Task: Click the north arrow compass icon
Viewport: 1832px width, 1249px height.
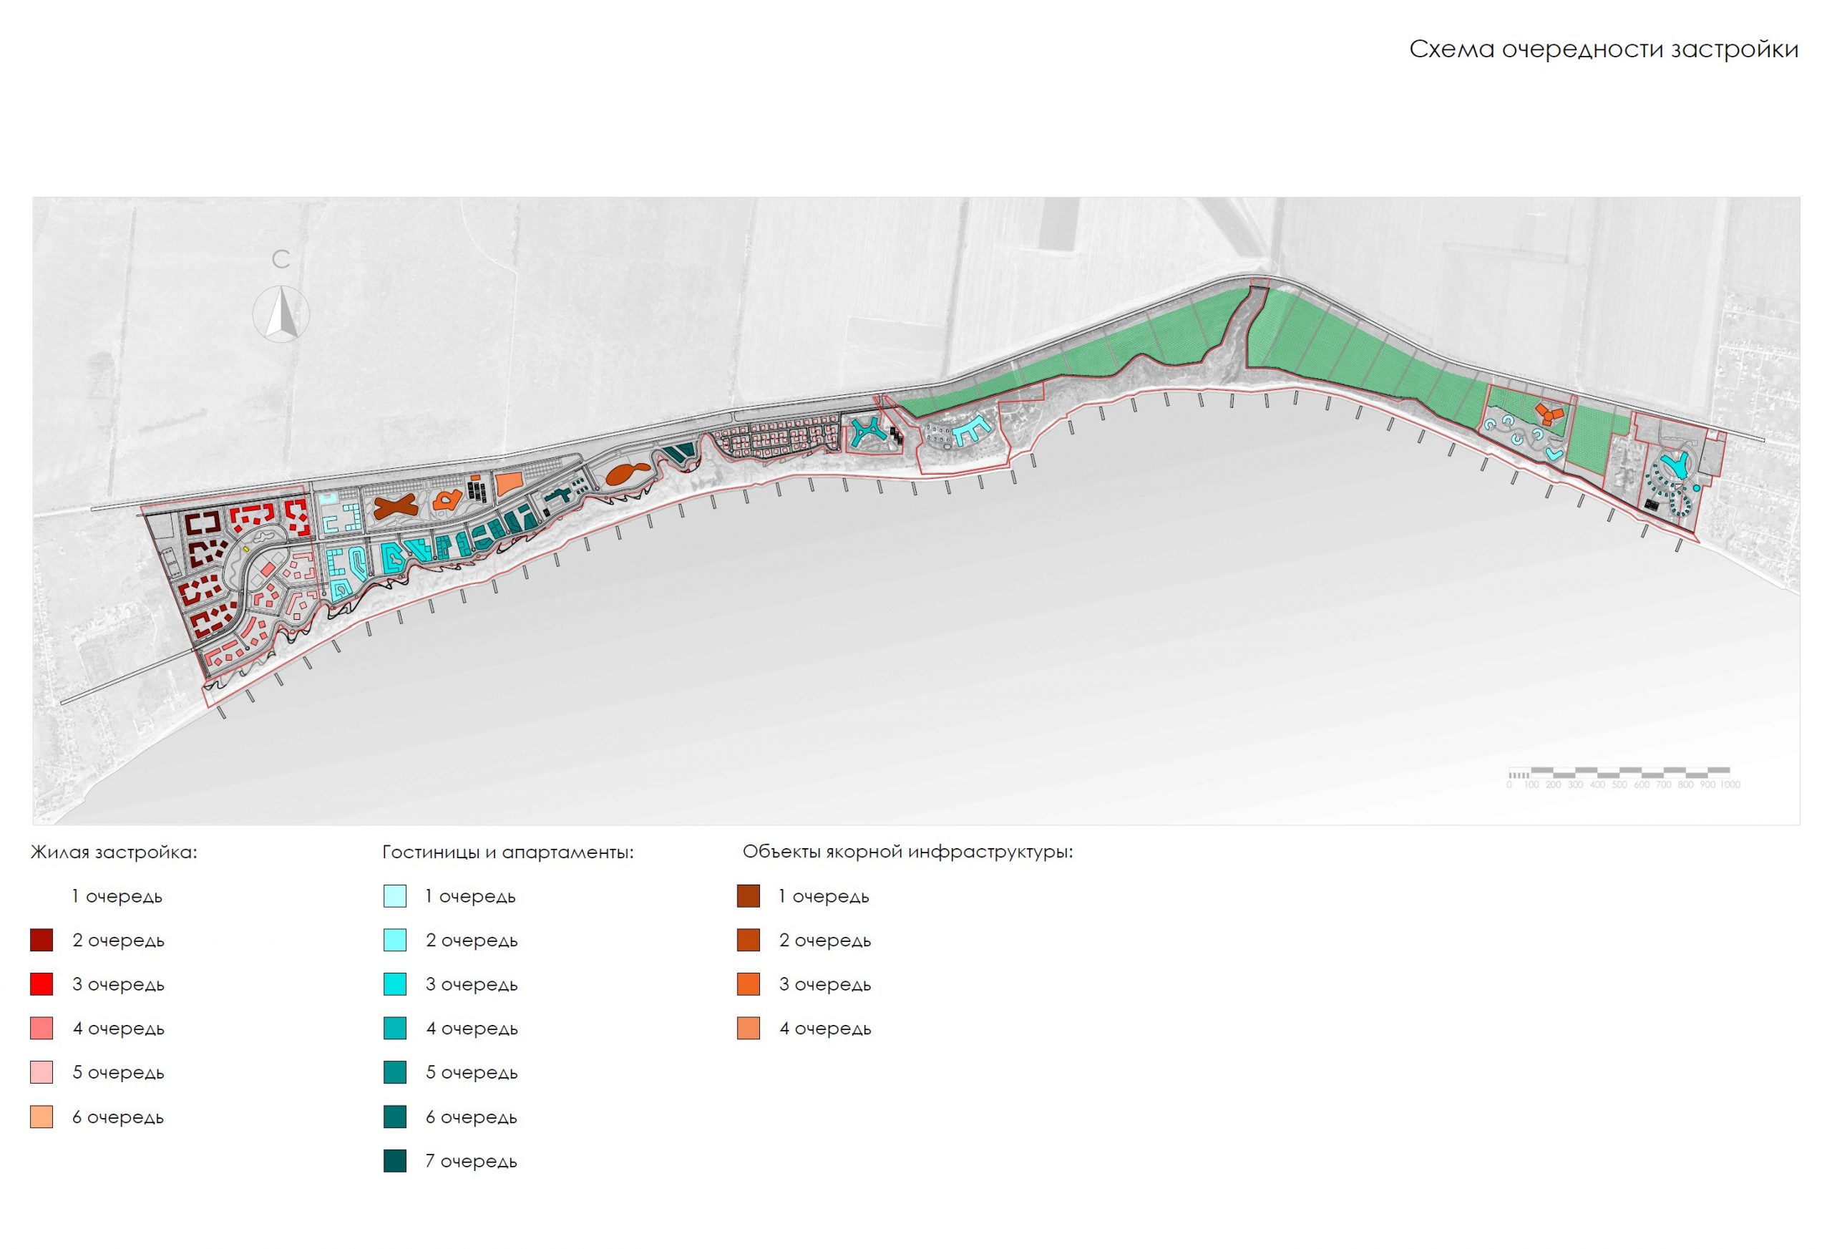Action: click(281, 314)
